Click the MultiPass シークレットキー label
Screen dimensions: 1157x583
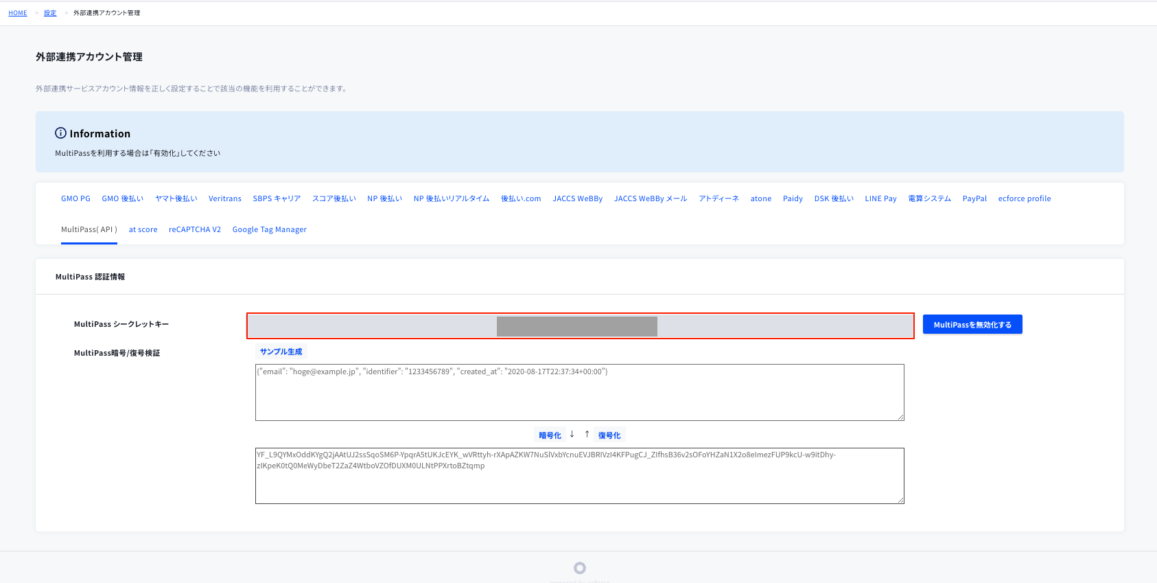(x=121, y=324)
